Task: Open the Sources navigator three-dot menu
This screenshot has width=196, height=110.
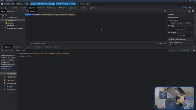Action: click(23, 11)
